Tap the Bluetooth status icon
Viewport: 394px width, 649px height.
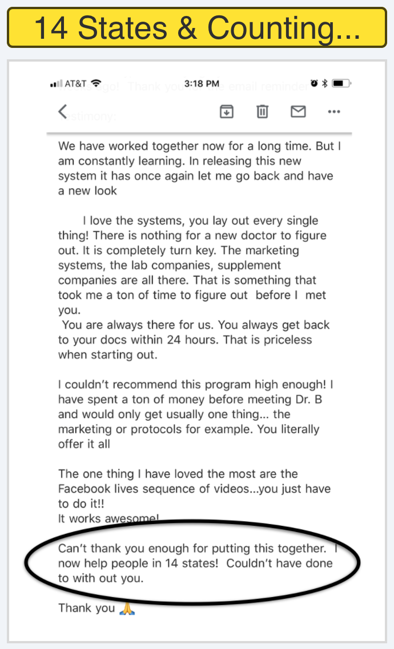[325, 84]
